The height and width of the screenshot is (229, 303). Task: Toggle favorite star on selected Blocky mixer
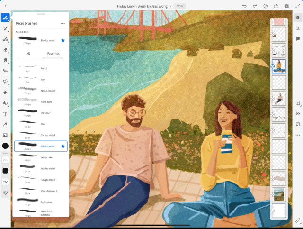pyautogui.click(x=63, y=40)
